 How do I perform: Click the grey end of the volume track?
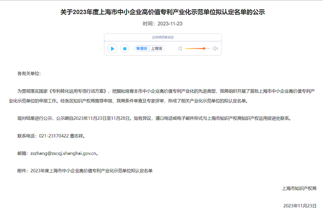click(x=208, y=49)
